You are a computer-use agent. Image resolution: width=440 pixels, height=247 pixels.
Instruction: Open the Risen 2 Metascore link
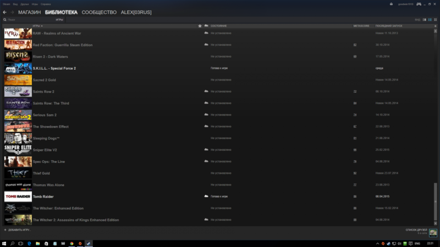pos(355,57)
